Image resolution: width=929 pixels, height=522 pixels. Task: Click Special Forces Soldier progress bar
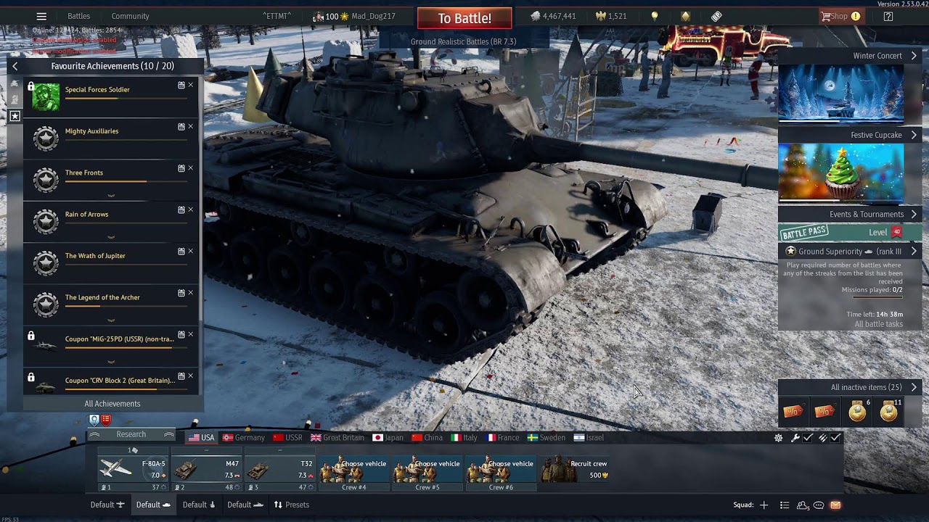click(126, 99)
